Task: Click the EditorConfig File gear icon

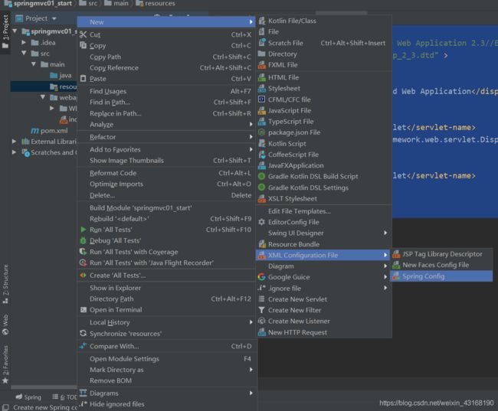Action: (x=262, y=222)
